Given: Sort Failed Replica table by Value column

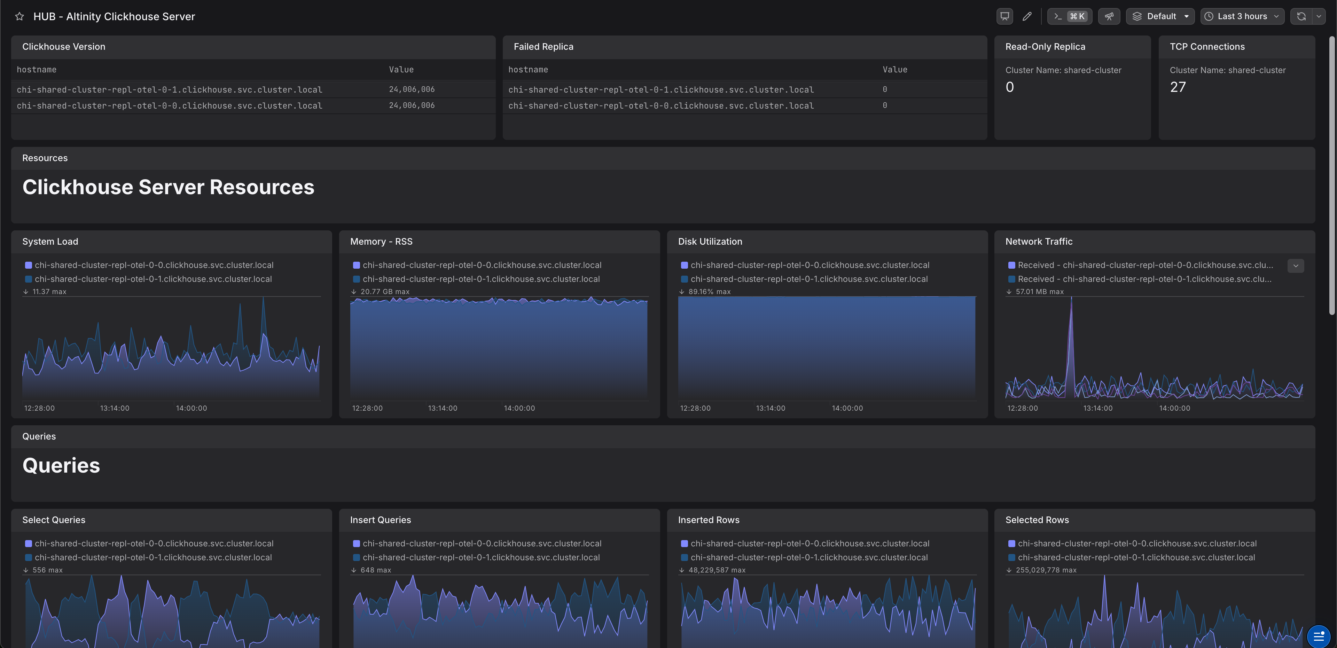Looking at the screenshot, I should (x=895, y=70).
